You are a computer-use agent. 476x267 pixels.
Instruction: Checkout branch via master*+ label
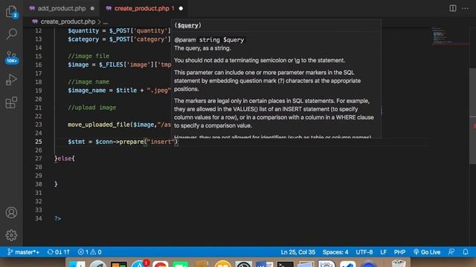pyautogui.click(x=27, y=252)
